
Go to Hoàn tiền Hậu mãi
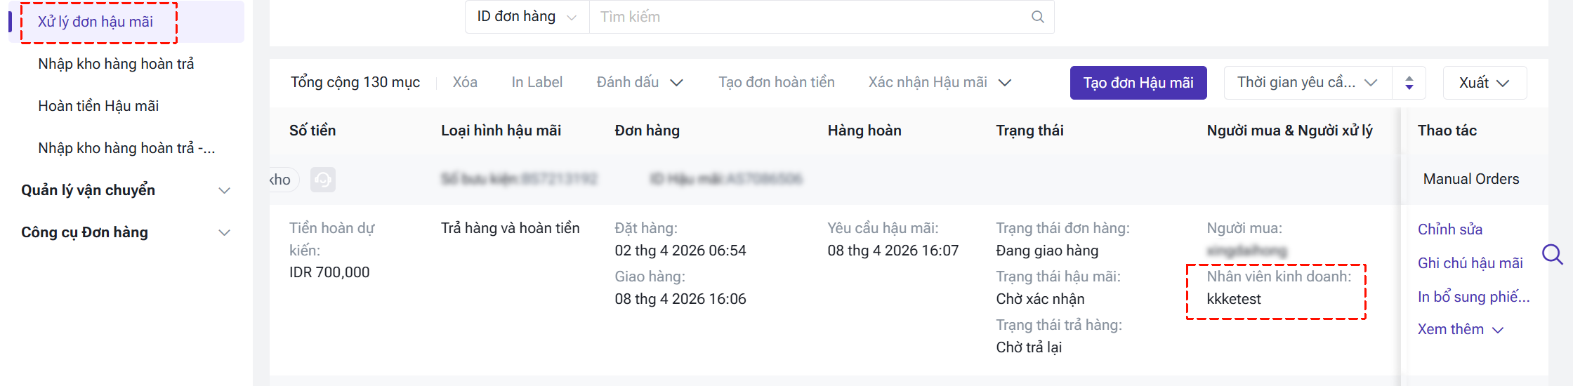coord(98,106)
